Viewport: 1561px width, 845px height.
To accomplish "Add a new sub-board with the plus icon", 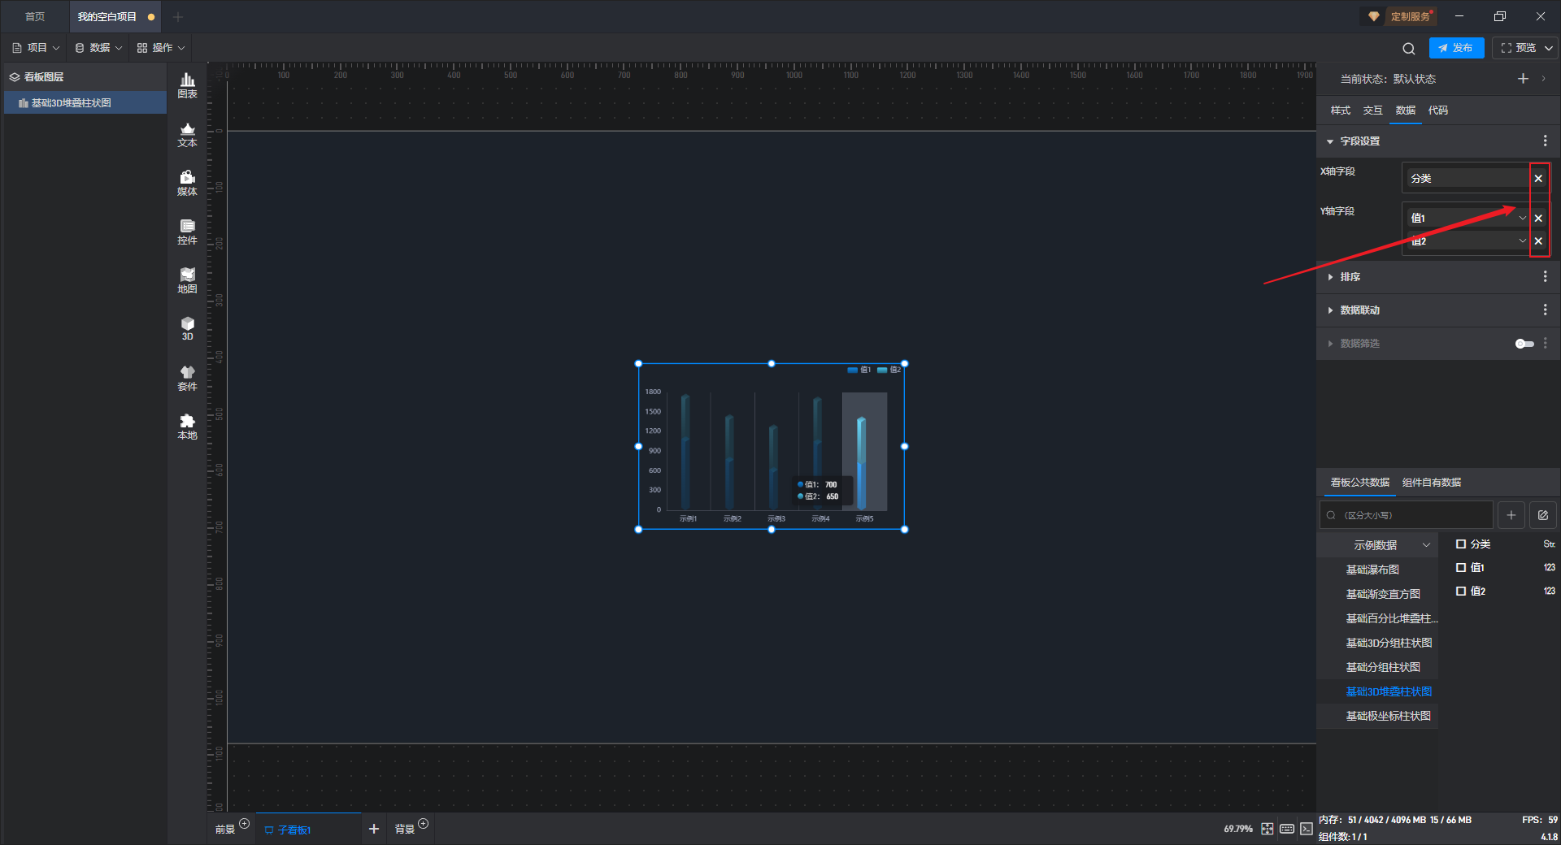I will click(x=374, y=829).
